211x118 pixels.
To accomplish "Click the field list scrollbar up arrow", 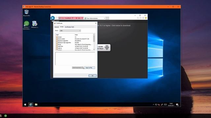I will pyautogui.click(x=94, y=34).
